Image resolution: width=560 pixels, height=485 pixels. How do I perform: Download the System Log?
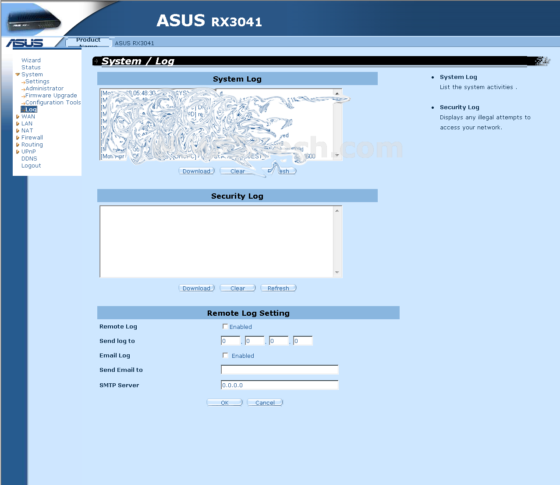coord(196,171)
